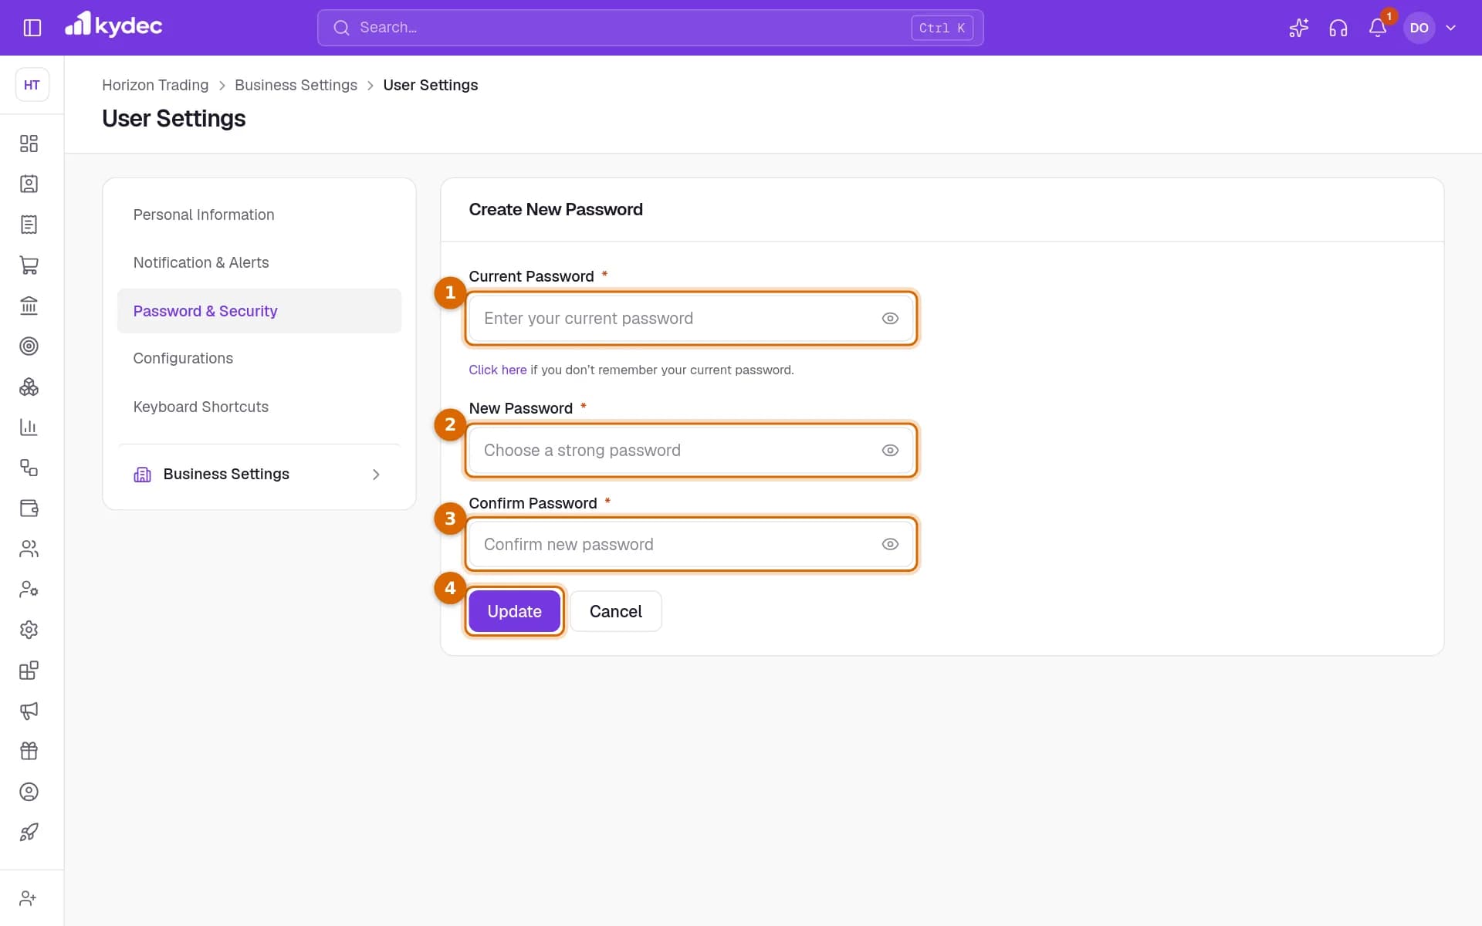
Task: Open the bank building sidebar icon
Action: coord(29,306)
